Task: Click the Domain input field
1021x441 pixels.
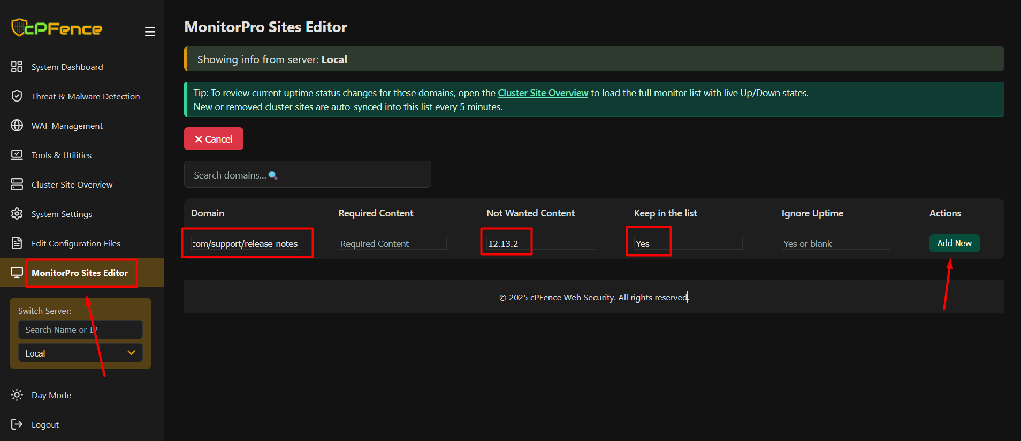Action: pos(245,244)
